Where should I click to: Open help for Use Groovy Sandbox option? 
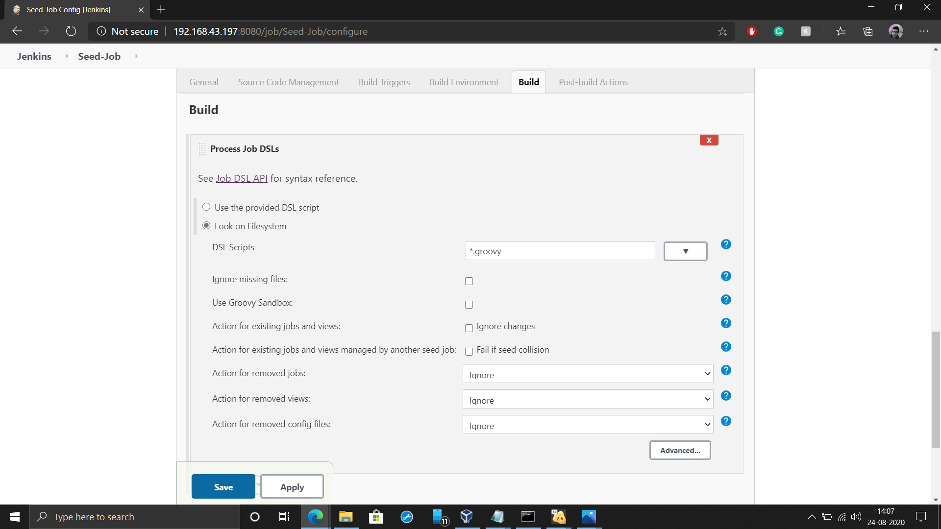pos(726,299)
